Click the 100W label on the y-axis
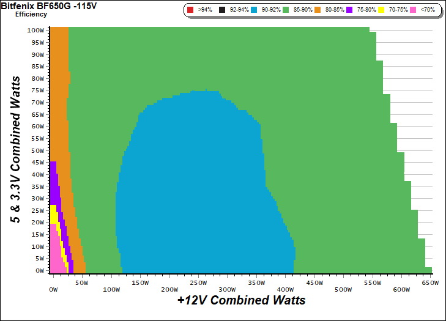 click(x=35, y=30)
